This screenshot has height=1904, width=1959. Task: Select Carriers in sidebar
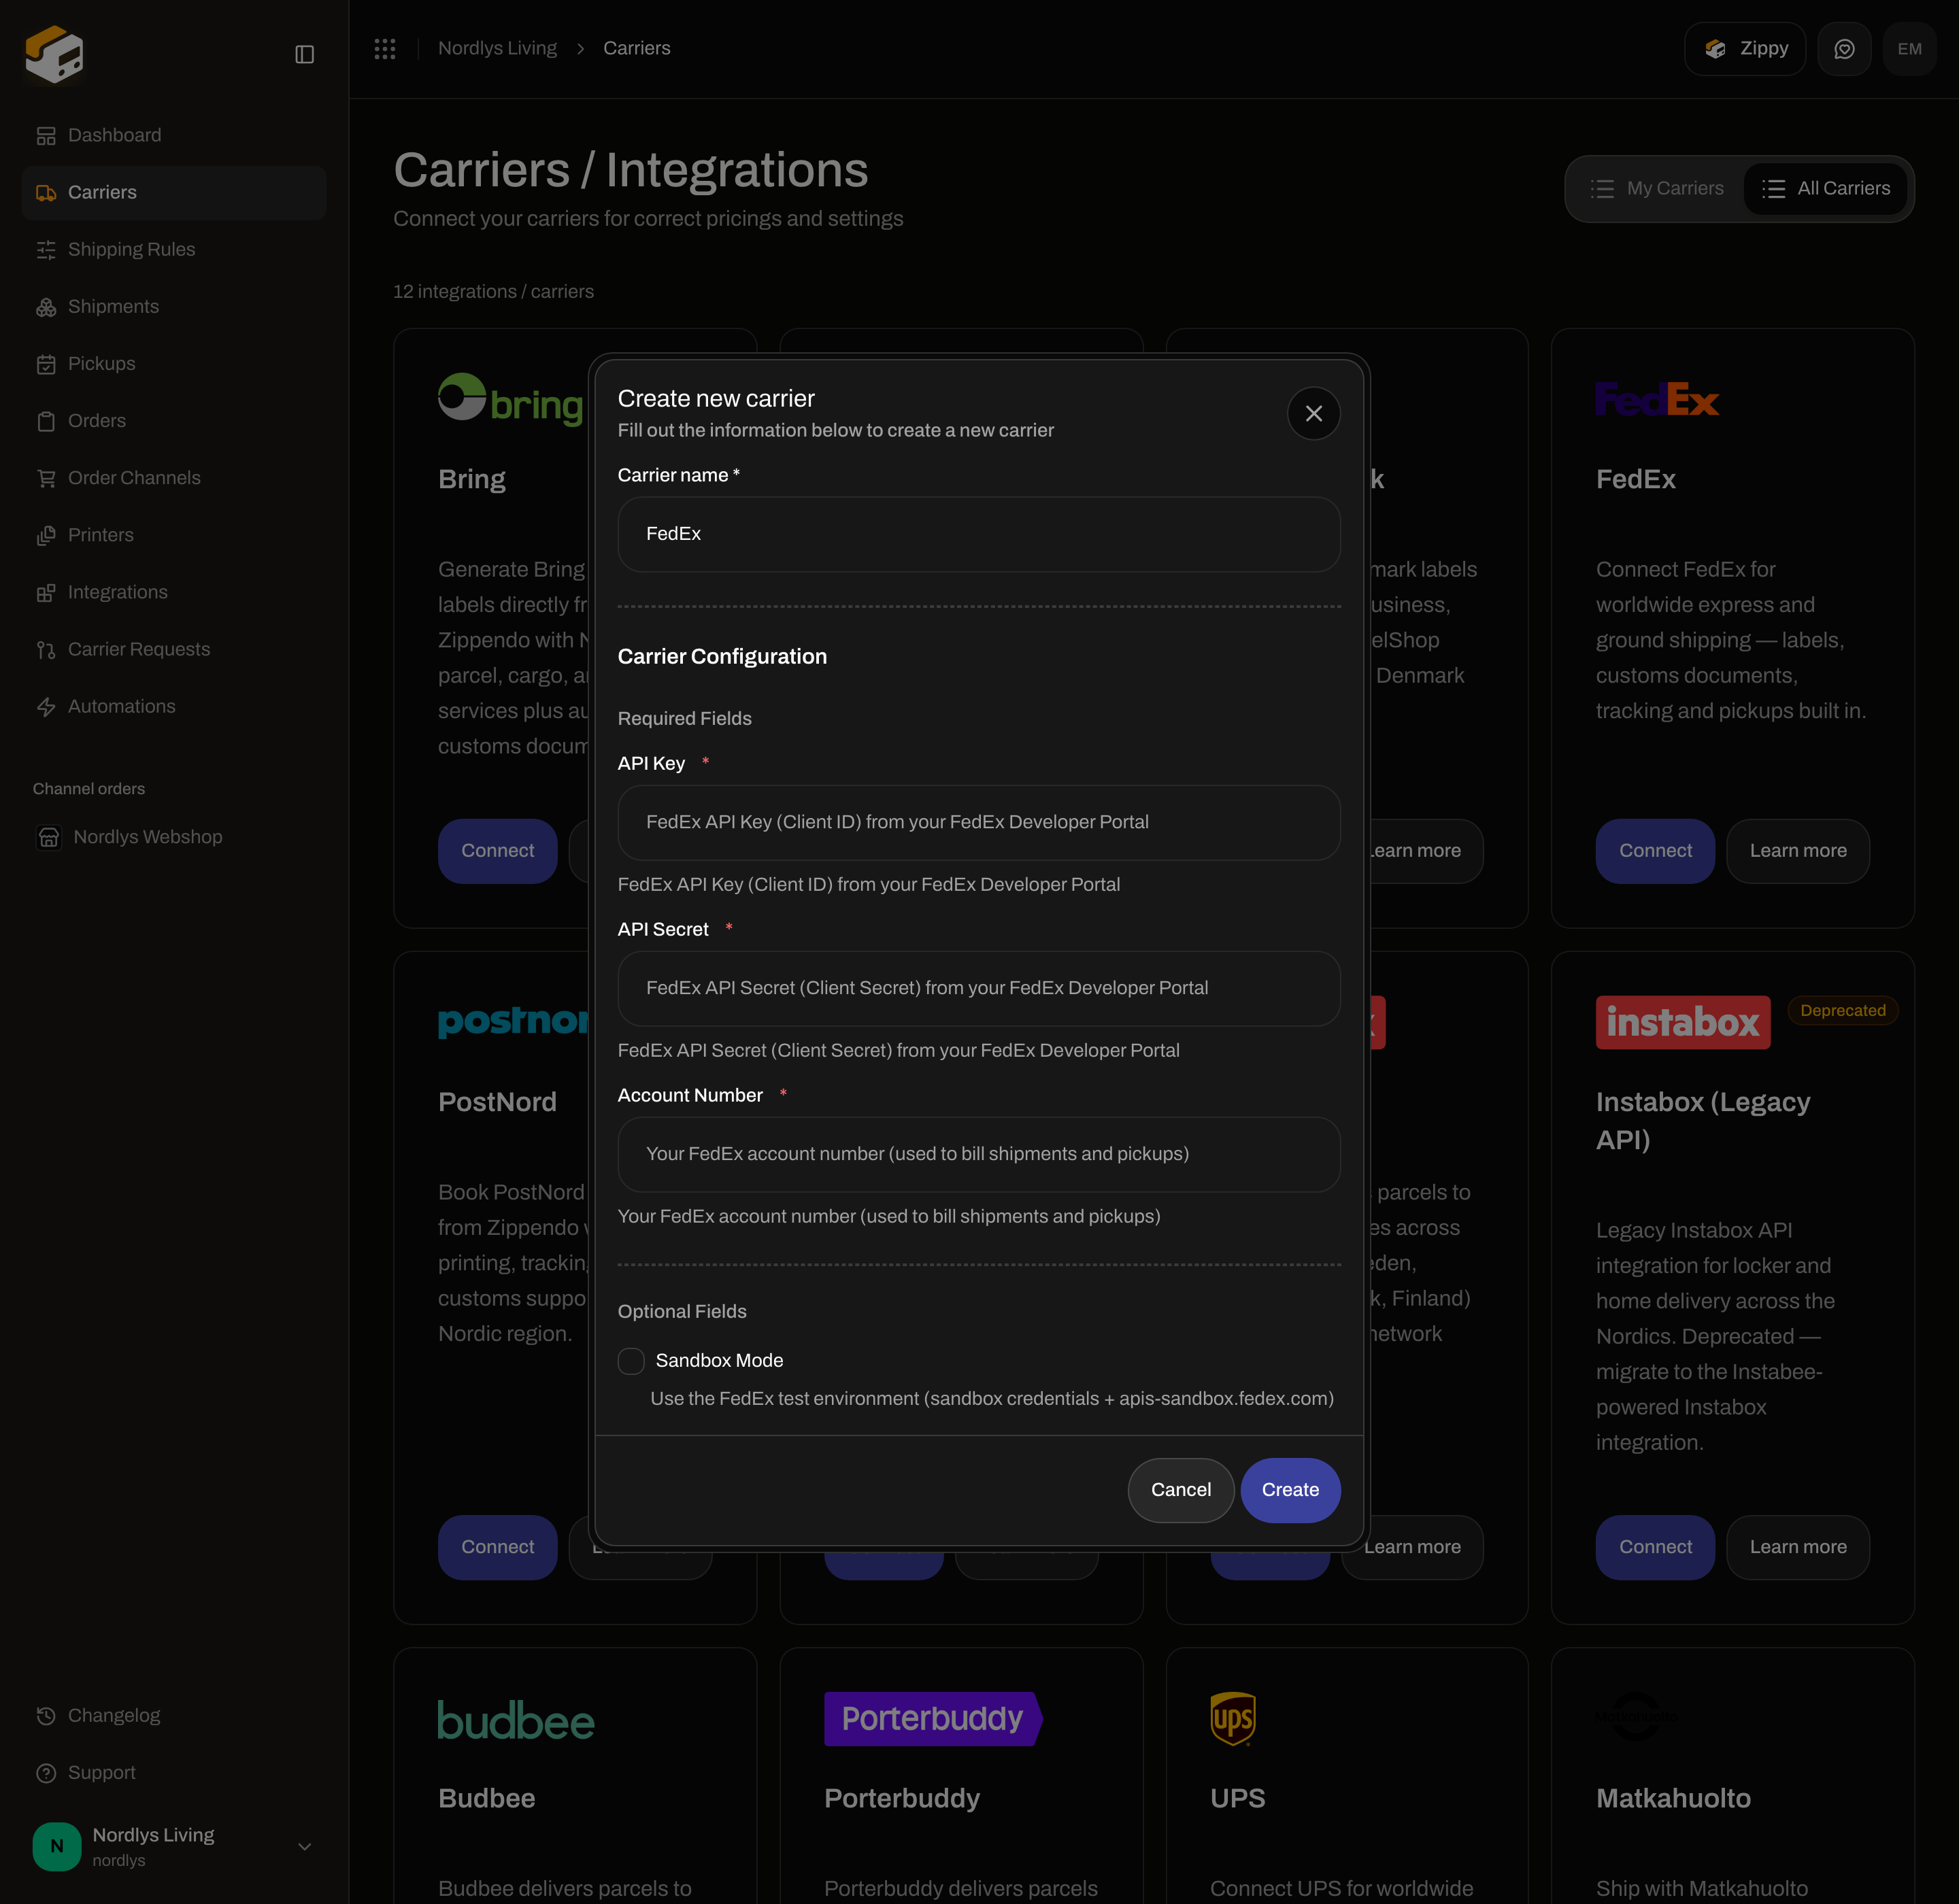point(174,192)
